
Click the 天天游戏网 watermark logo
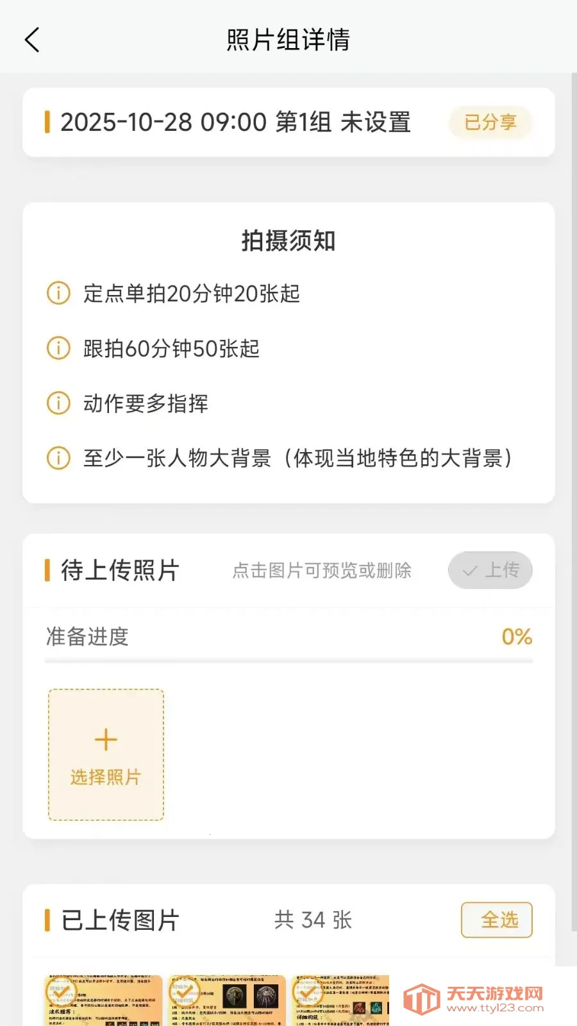coord(474,999)
